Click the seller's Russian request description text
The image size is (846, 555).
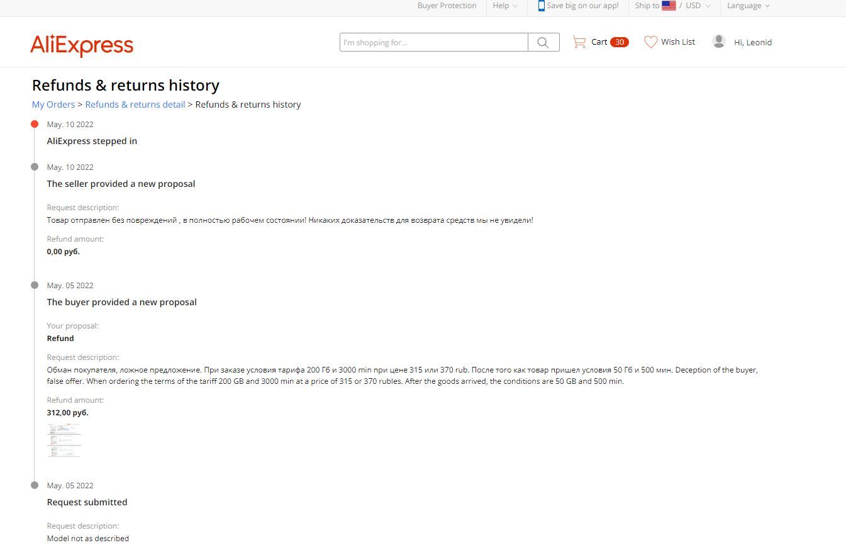pos(290,220)
